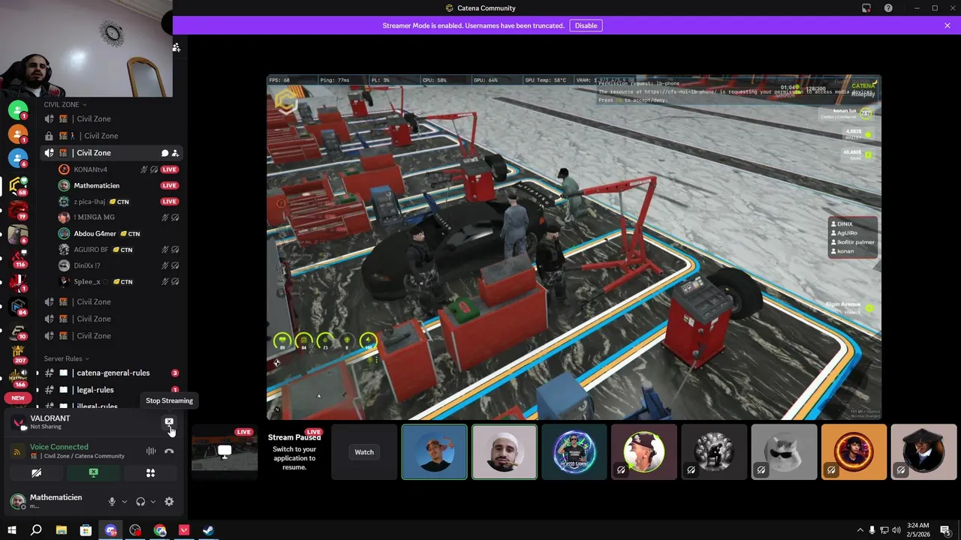The image size is (961, 540).
Task: Switch to OBS Studio in taskbar
Action: pos(135,530)
